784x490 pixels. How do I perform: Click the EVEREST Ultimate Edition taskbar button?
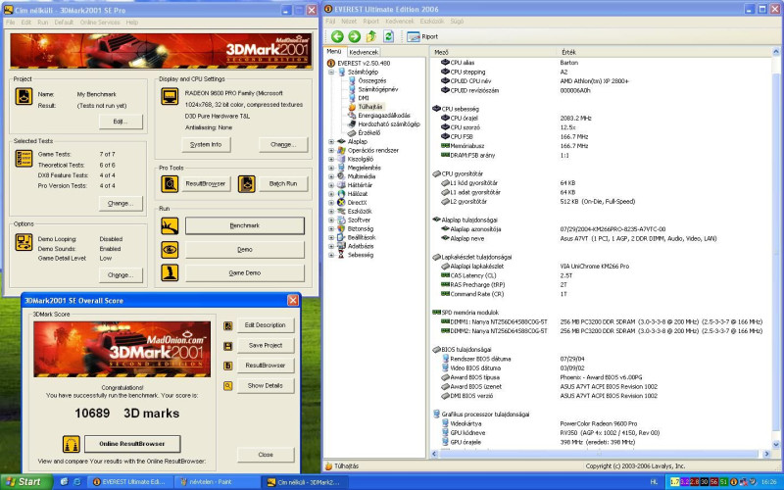tap(131, 482)
